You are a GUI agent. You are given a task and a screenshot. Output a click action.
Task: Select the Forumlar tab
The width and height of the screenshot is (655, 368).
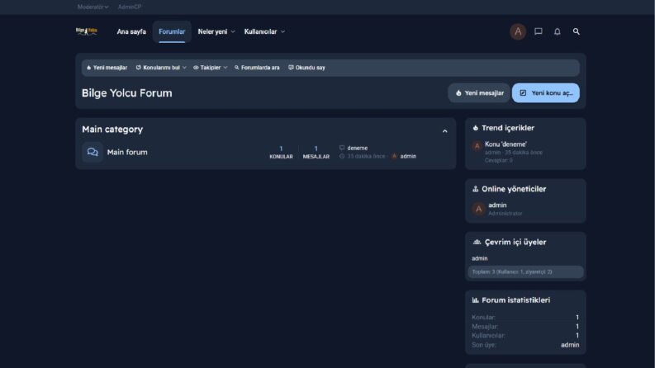tap(172, 31)
